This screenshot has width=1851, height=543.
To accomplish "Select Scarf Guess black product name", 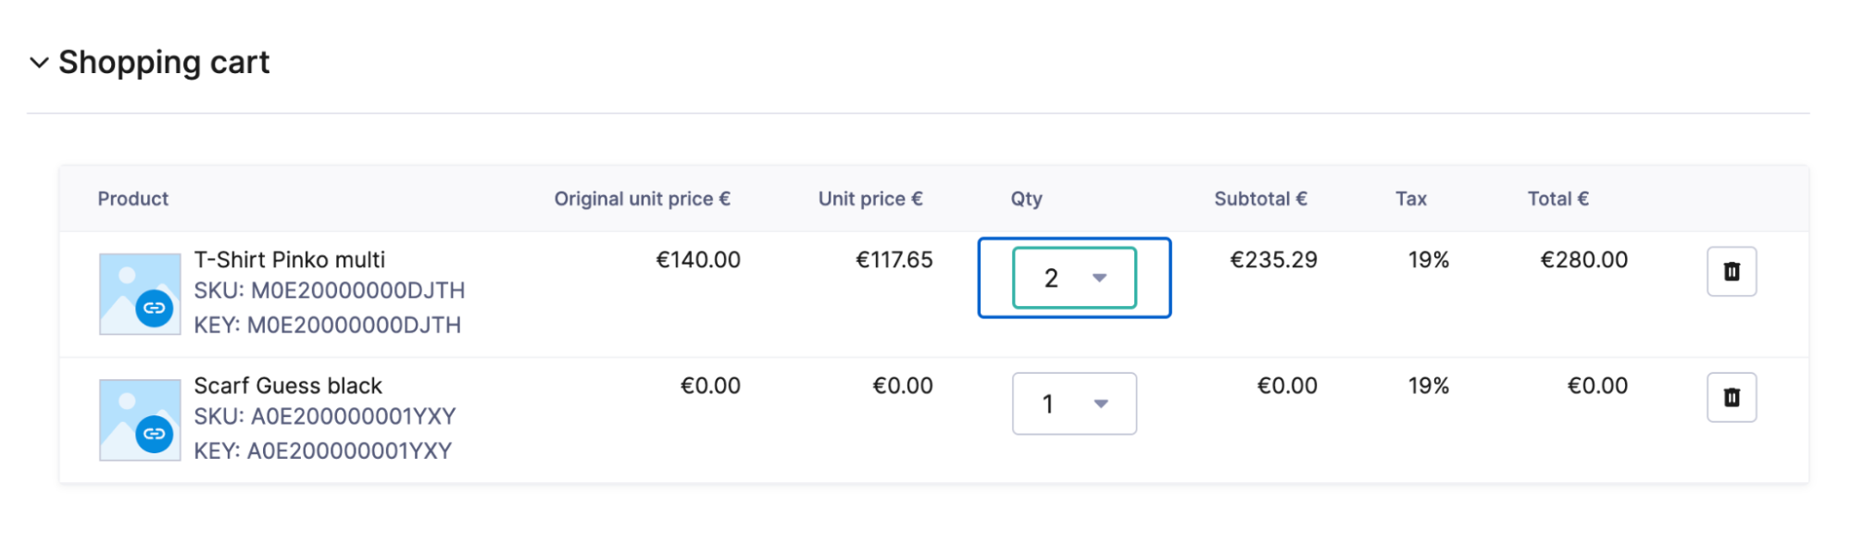I will click(288, 386).
